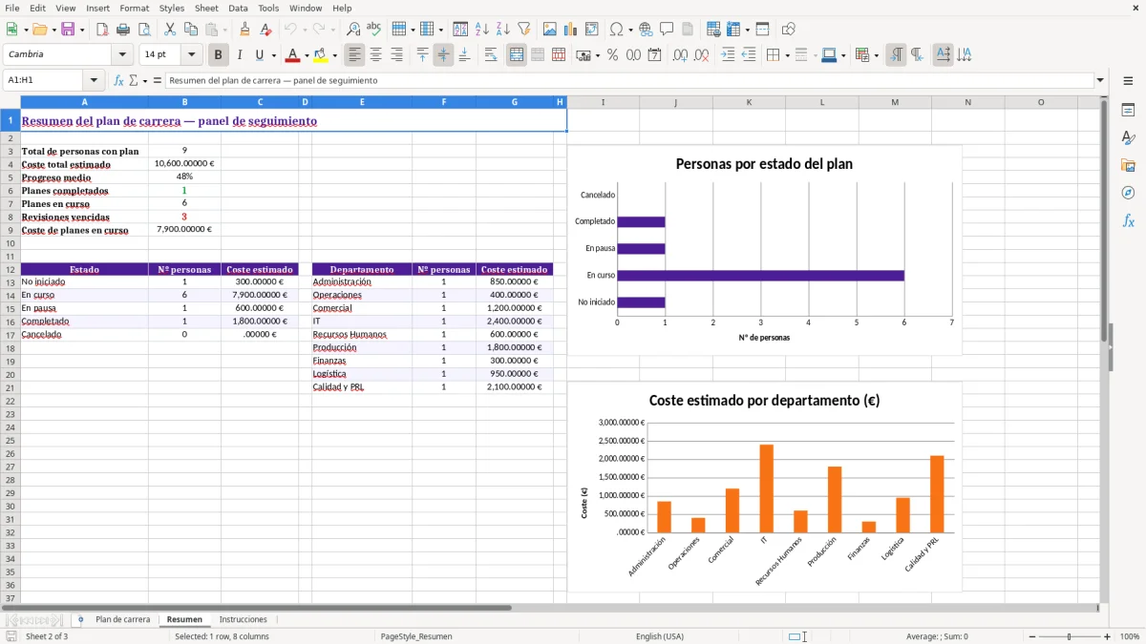1146x644 pixels.
Task: Click the Copy icon
Action: tap(191, 30)
